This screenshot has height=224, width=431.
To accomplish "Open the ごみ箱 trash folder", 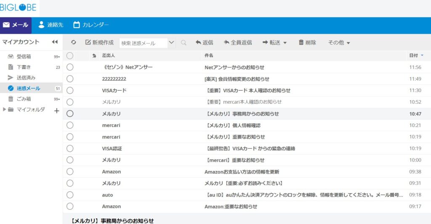I will [24, 99].
